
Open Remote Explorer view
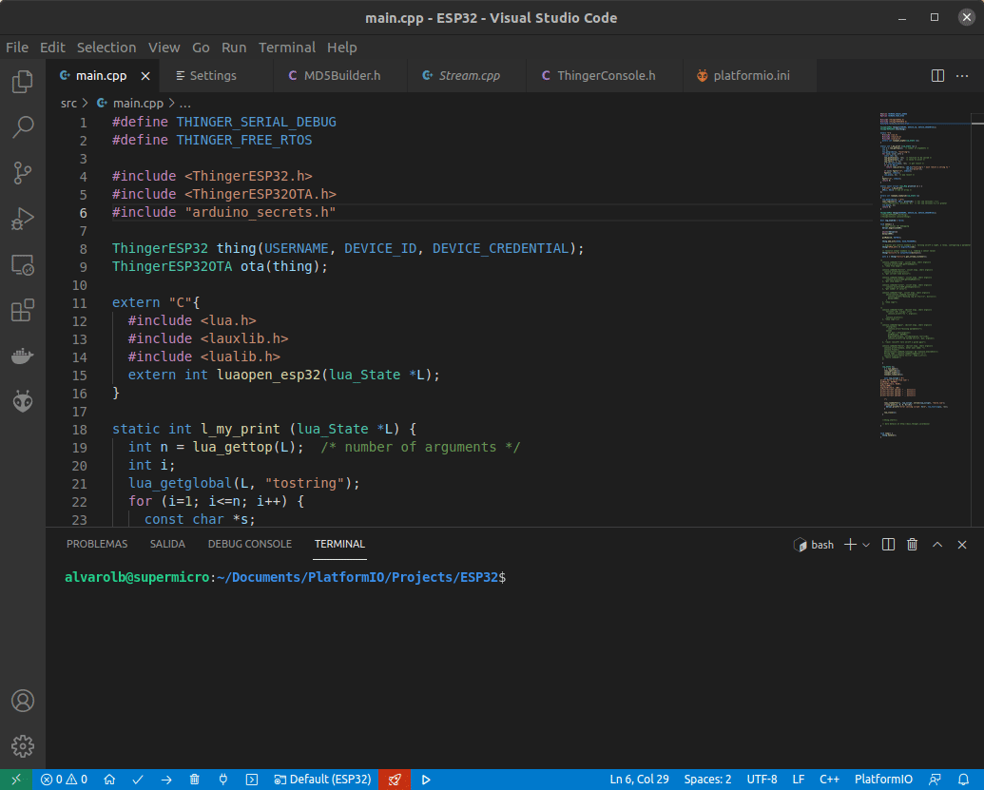tap(23, 265)
